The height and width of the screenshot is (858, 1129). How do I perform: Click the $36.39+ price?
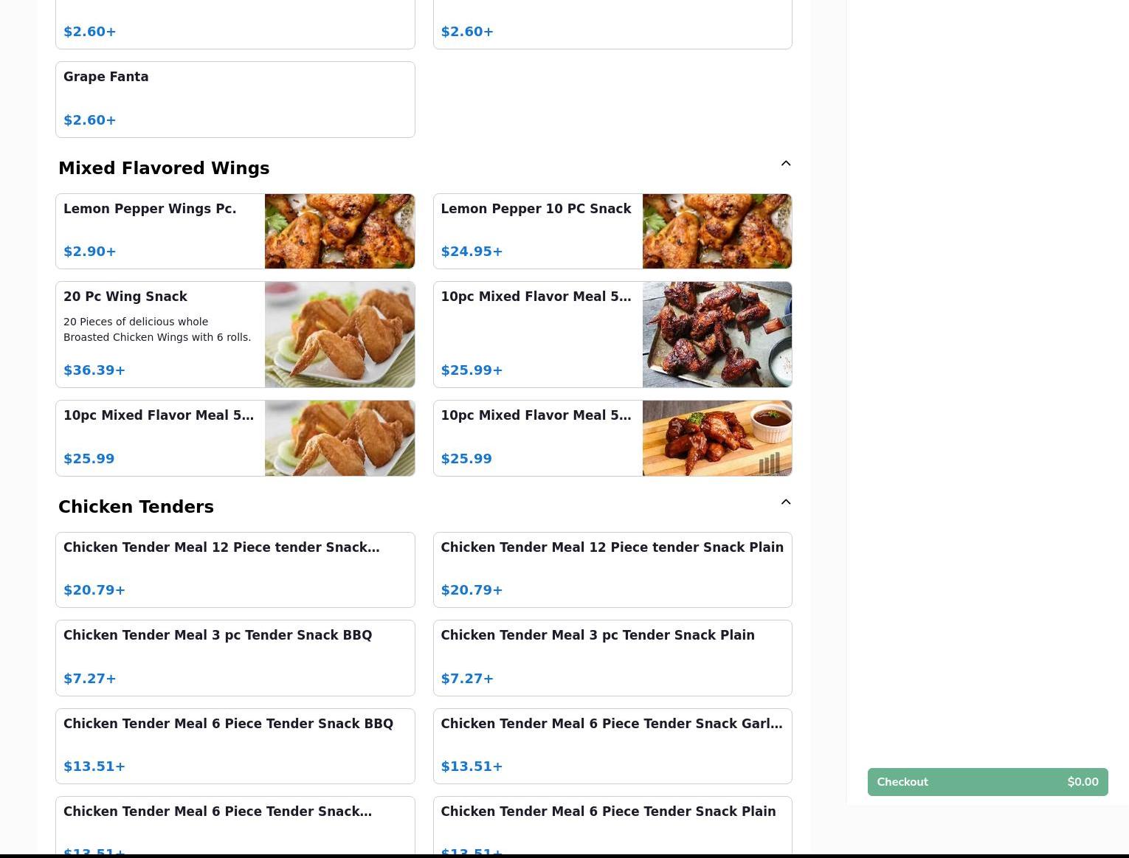pyautogui.click(x=94, y=370)
